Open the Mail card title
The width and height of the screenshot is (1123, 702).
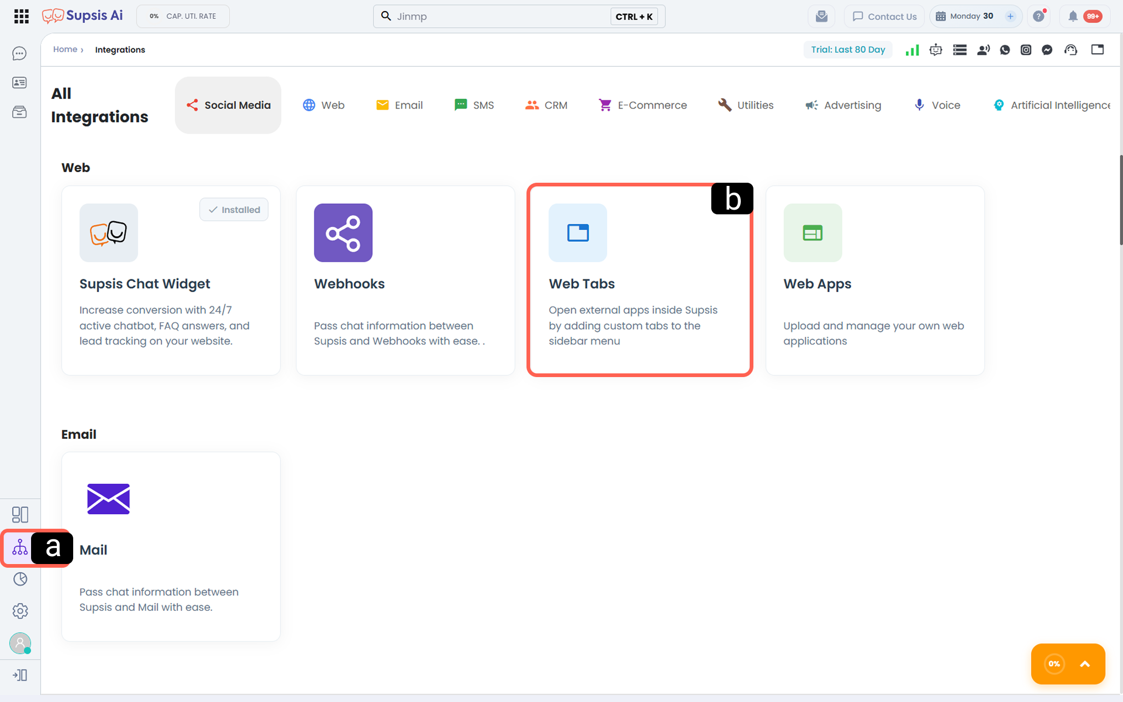click(x=93, y=550)
